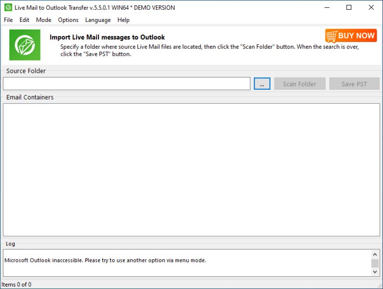Open the Mode menu

pyautogui.click(x=44, y=20)
